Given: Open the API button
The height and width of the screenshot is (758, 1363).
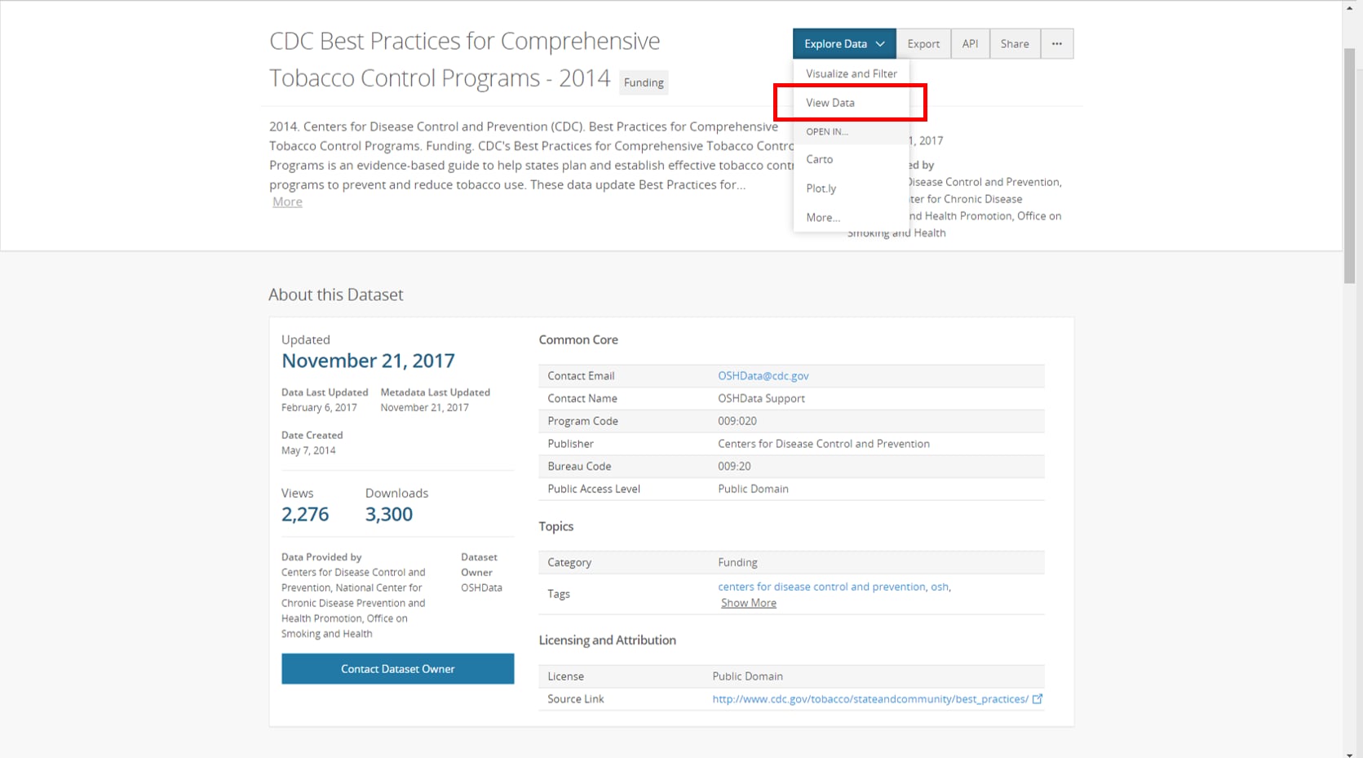Looking at the screenshot, I should 970,44.
